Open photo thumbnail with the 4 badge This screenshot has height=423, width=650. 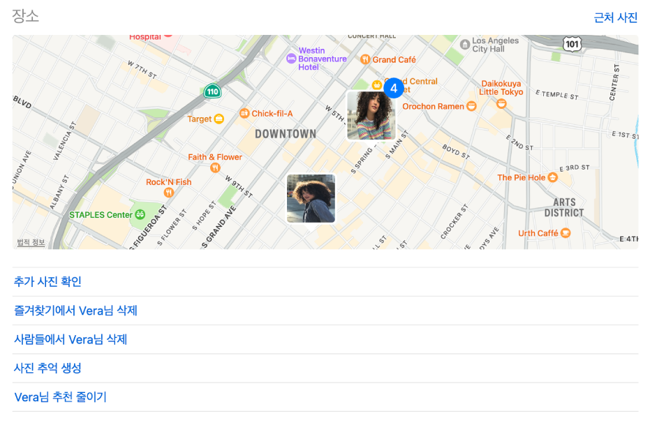click(371, 116)
